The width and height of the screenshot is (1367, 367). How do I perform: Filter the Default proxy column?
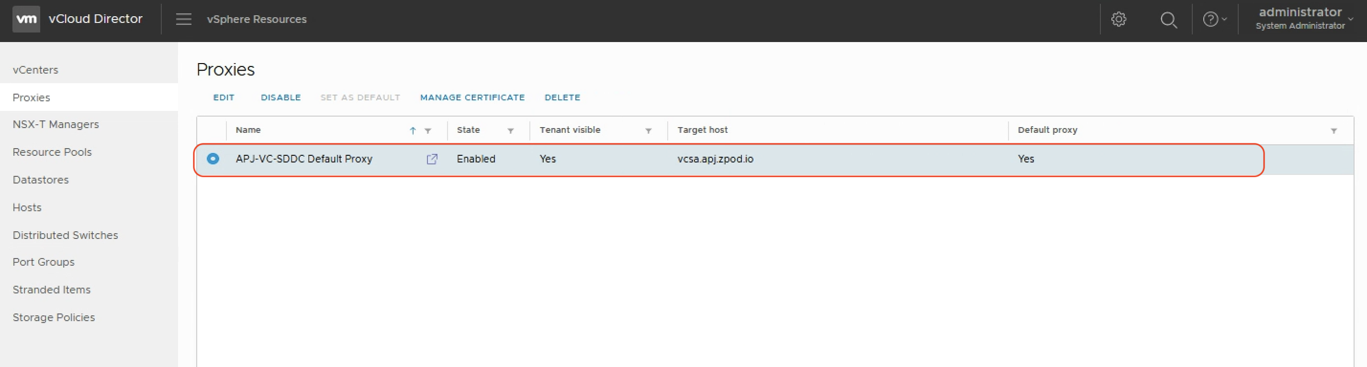pos(1333,130)
